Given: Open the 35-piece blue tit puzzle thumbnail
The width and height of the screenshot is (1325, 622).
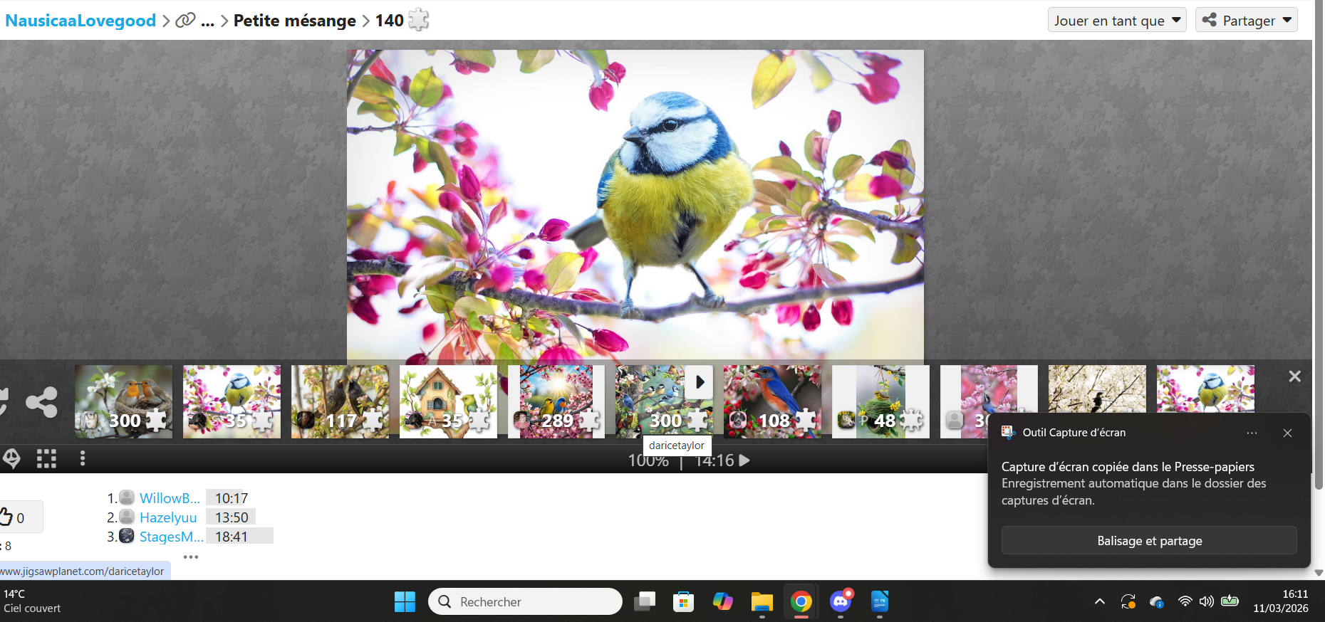Looking at the screenshot, I should pos(232,401).
